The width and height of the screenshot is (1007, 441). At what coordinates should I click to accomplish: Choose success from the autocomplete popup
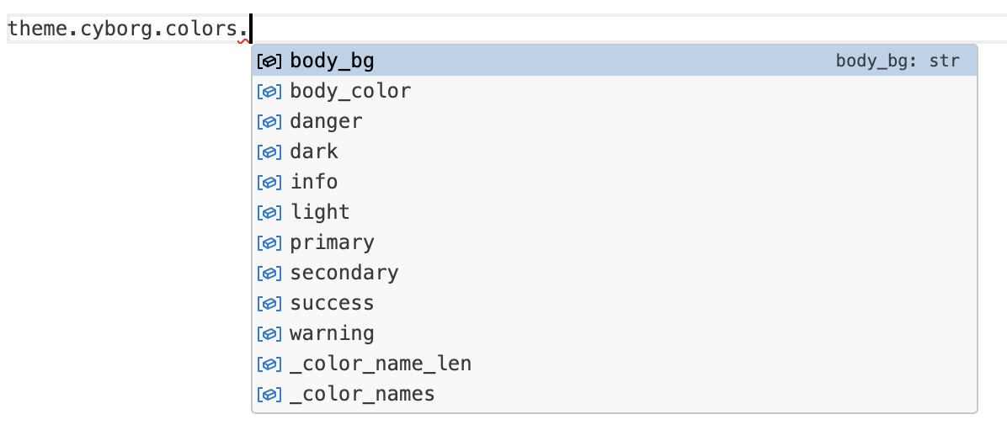pos(332,303)
